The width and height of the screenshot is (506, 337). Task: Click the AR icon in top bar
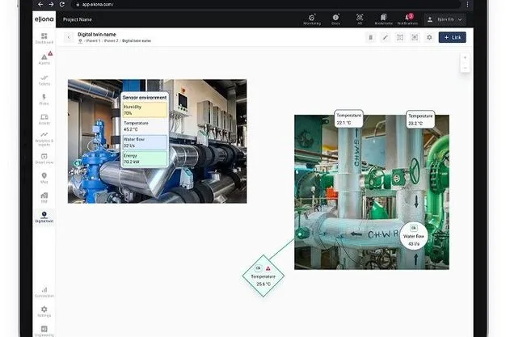pyautogui.click(x=360, y=19)
